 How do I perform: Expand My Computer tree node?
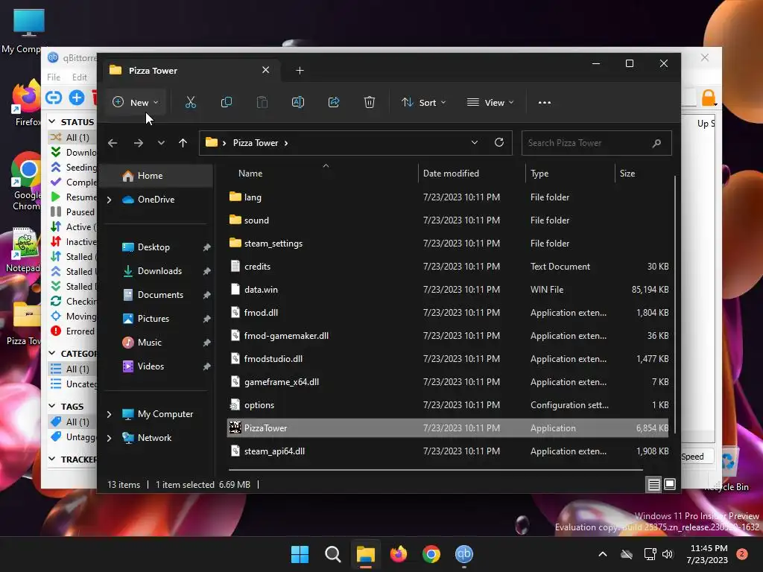coord(109,414)
